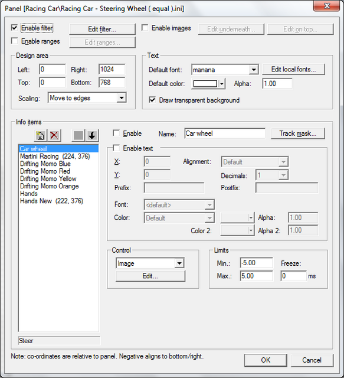The height and width of the screenshot is (378, 344).
Task: Close the Panel dialog window
Action: point(327,6)
